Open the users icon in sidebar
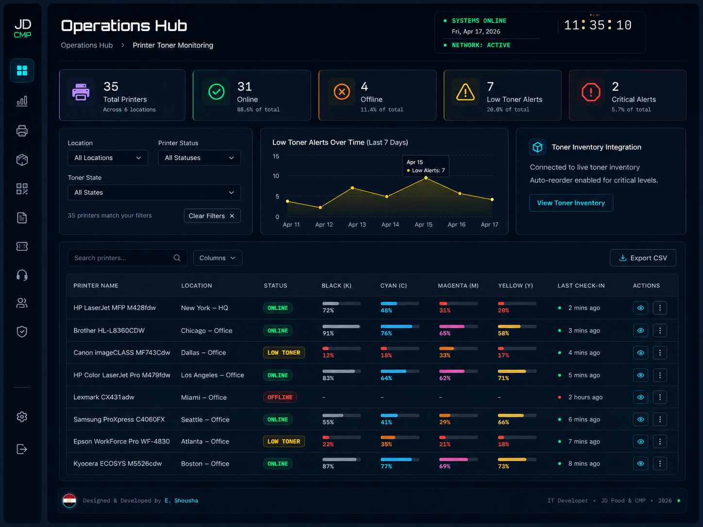The height and width of the screenshot is (527, 703). [22, 303]
